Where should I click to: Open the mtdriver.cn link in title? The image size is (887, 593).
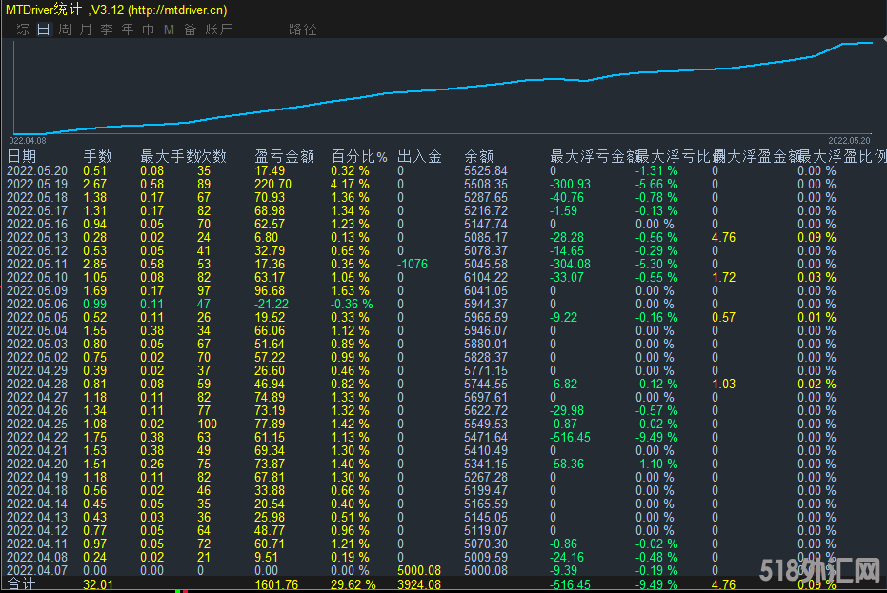pos(177,10)
